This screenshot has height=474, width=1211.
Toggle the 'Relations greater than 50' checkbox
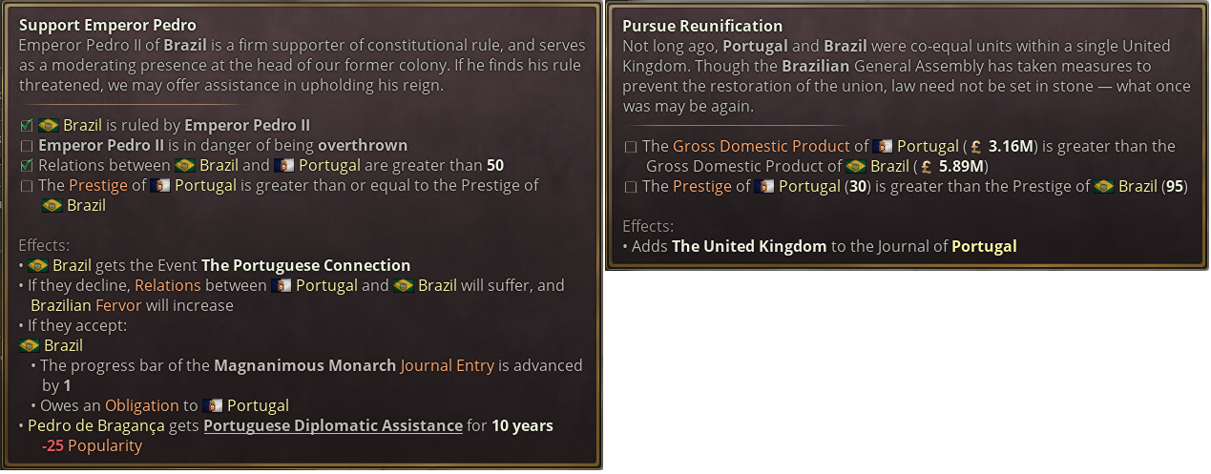26,166
